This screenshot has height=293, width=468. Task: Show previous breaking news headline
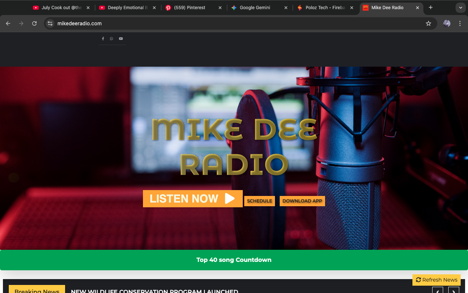438,291
